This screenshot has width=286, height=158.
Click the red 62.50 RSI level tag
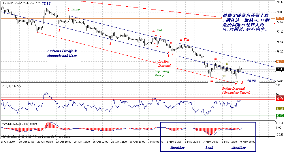280,97
